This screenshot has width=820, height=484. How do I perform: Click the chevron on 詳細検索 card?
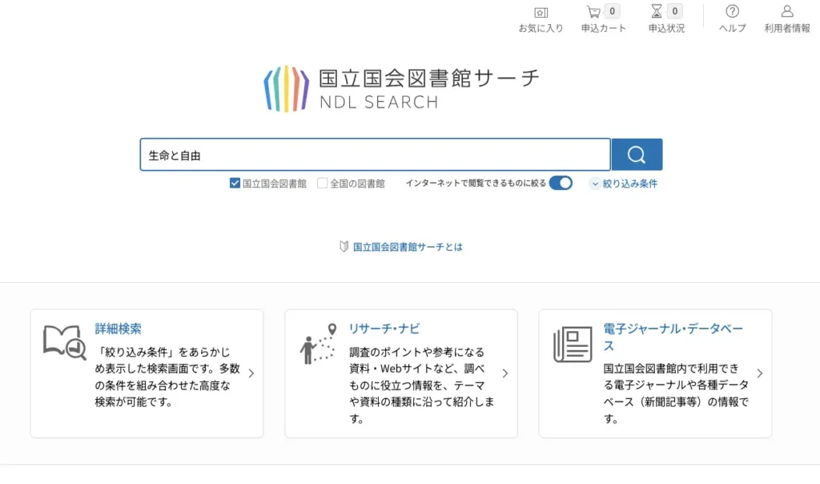[251, 373]
